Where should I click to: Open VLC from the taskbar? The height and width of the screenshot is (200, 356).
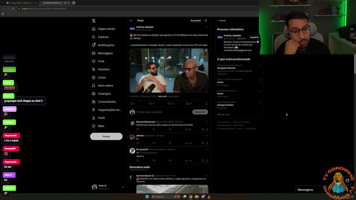click(209, 197)
